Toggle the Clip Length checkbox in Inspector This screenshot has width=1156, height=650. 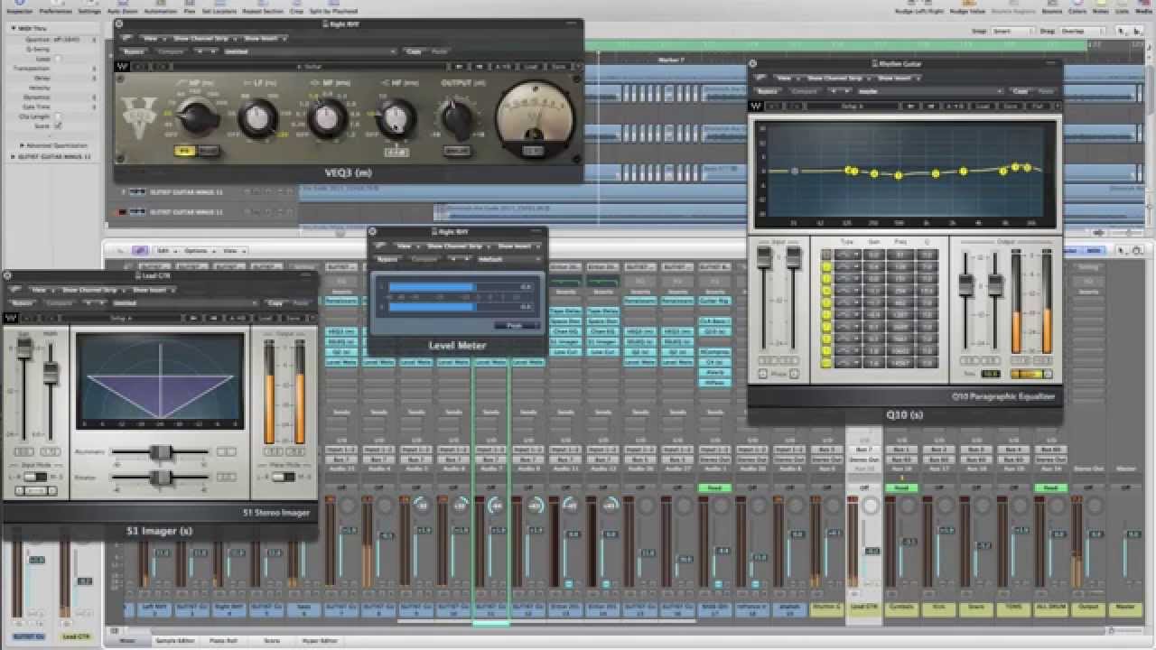coord(58,116)
